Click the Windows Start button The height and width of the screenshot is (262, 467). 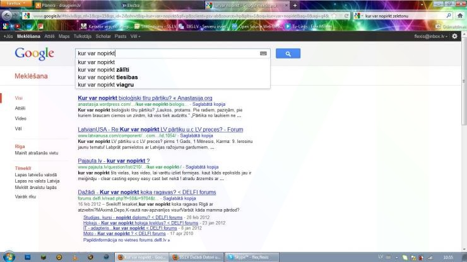coord(8,257)
